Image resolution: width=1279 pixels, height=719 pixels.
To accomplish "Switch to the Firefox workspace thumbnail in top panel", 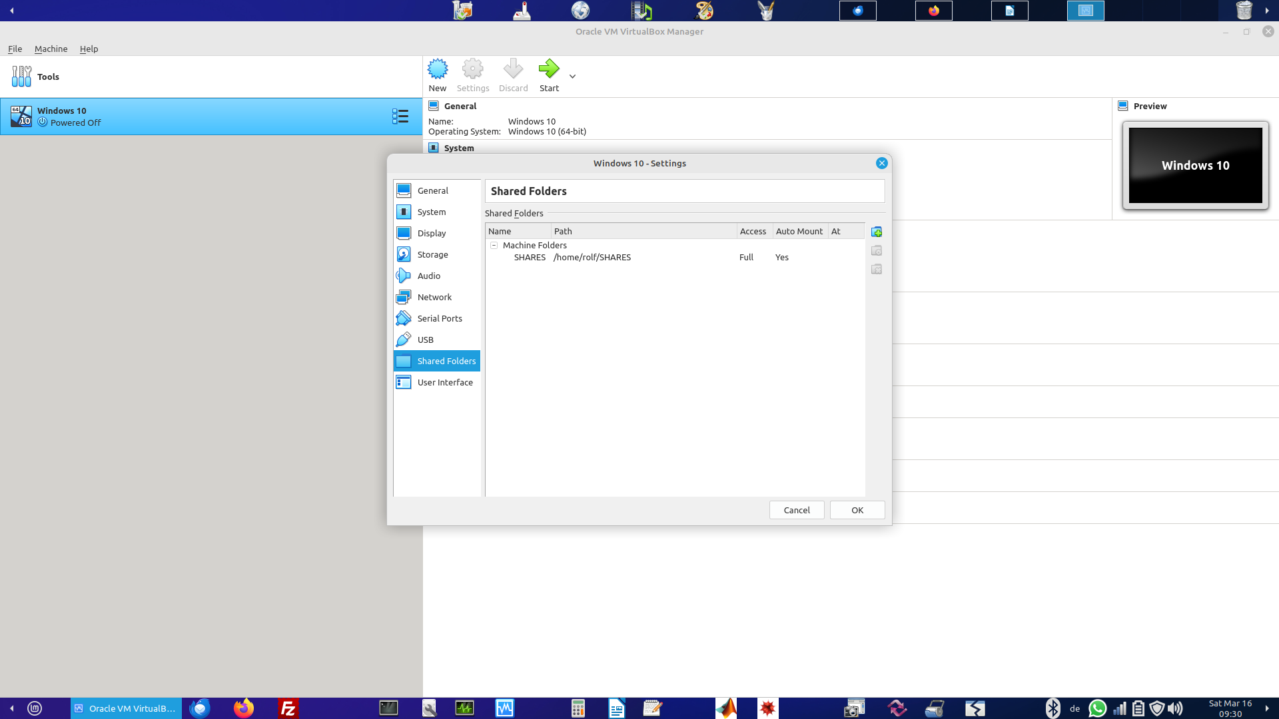I will pyautogui.click(x=933, y=11).
